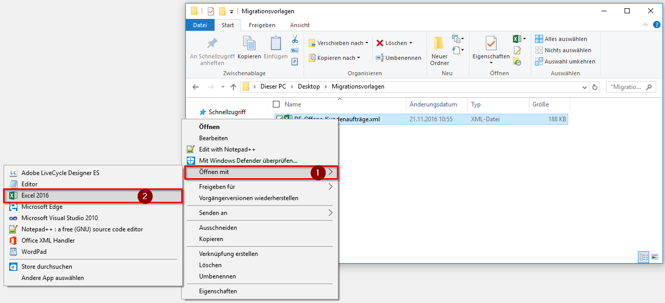Select Öffnen at the top of the context menu
Screen dimensions: 665x303
pyautogui.click(x=261, y=127)
